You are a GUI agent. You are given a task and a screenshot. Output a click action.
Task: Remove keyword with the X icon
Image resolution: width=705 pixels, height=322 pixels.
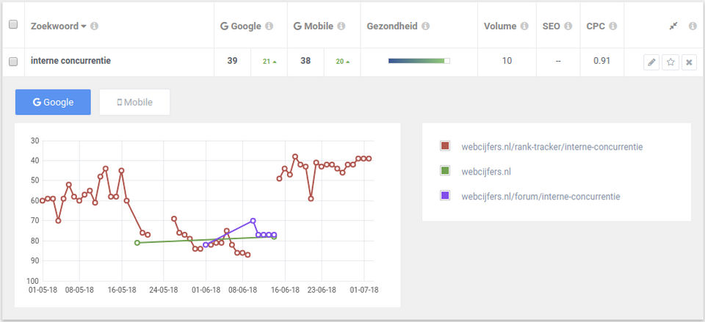point(689,62)
